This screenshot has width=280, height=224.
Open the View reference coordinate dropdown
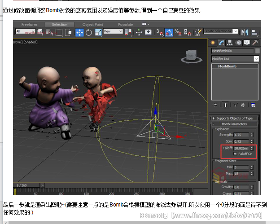(113, 31)
